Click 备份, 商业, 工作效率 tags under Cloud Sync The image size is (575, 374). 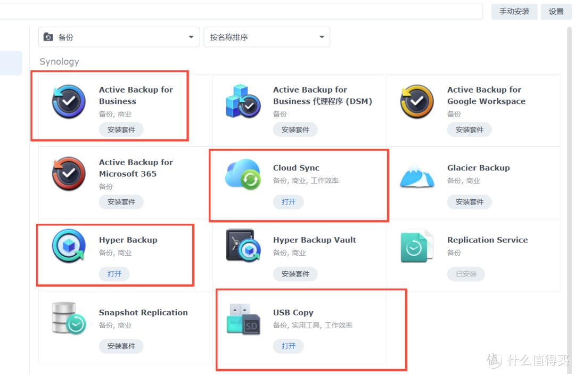[306, 181]
